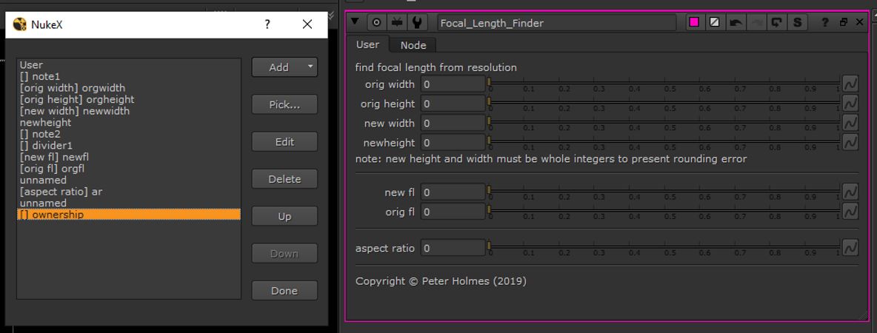This screenshot has width=877, height=333.
Task: Open animation menu for orig width
Action: click(x=850, y=84)
